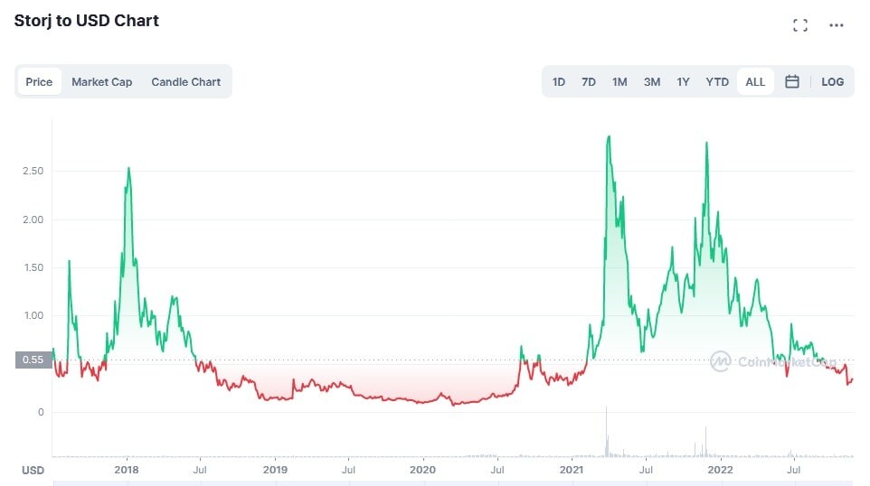Select the ALL time range
870x486 pixels.
tap(755, 82)
